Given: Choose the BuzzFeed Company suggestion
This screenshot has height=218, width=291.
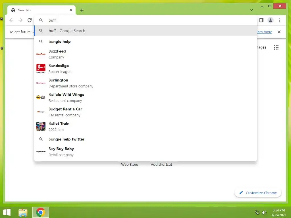Looking at the screenshot, I should coord(145,54).
